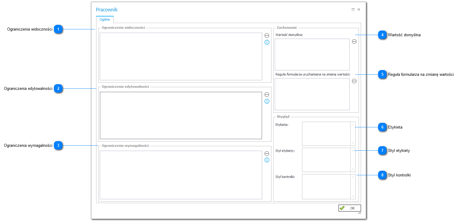Click the Etykieta: label
The width and height of the screenshot is (459, 222).
pyautogui.click(x=282, y=125)
